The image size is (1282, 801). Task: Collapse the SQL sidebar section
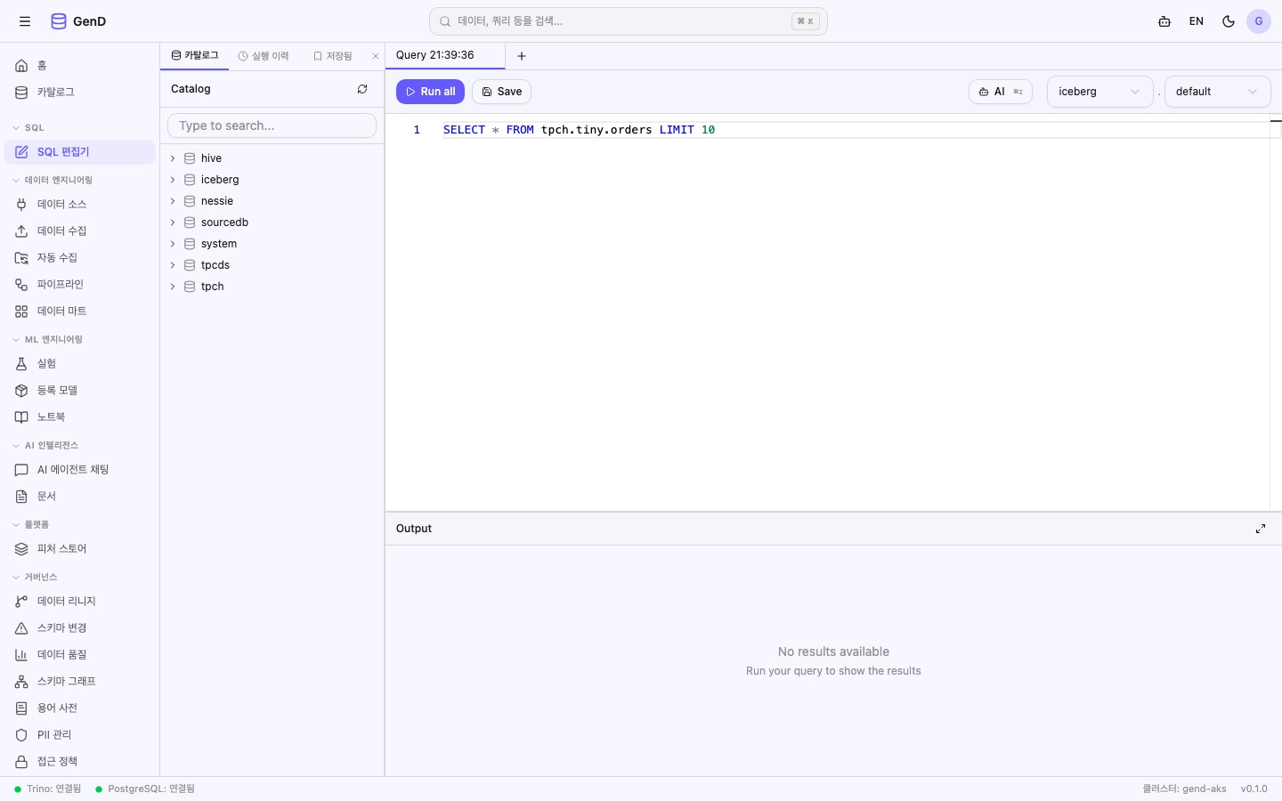click(x=28, y=128)
